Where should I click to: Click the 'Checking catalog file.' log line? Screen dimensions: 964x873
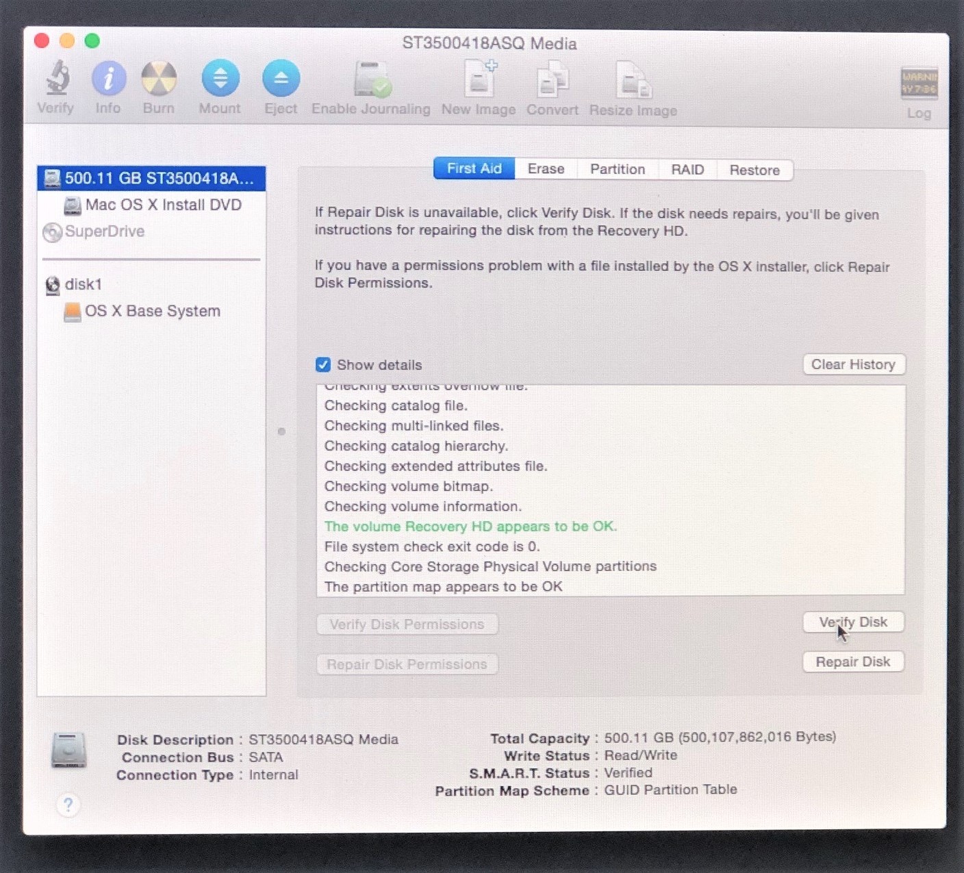[x=396, y=405]
